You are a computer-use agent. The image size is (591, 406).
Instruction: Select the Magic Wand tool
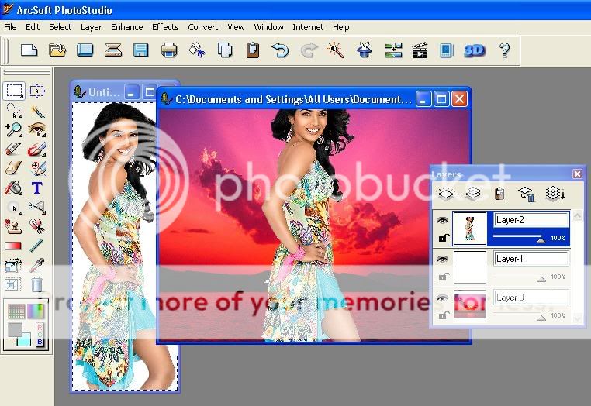point(36,112)
